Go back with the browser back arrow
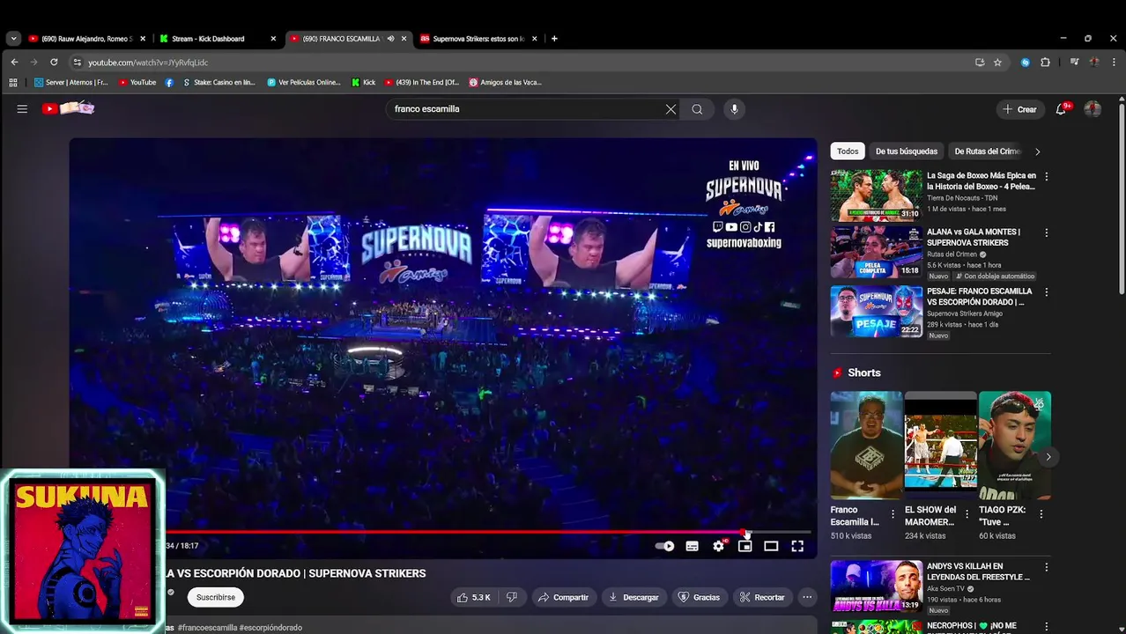Viewport: 1126px width, 634px height. [14, 63]
